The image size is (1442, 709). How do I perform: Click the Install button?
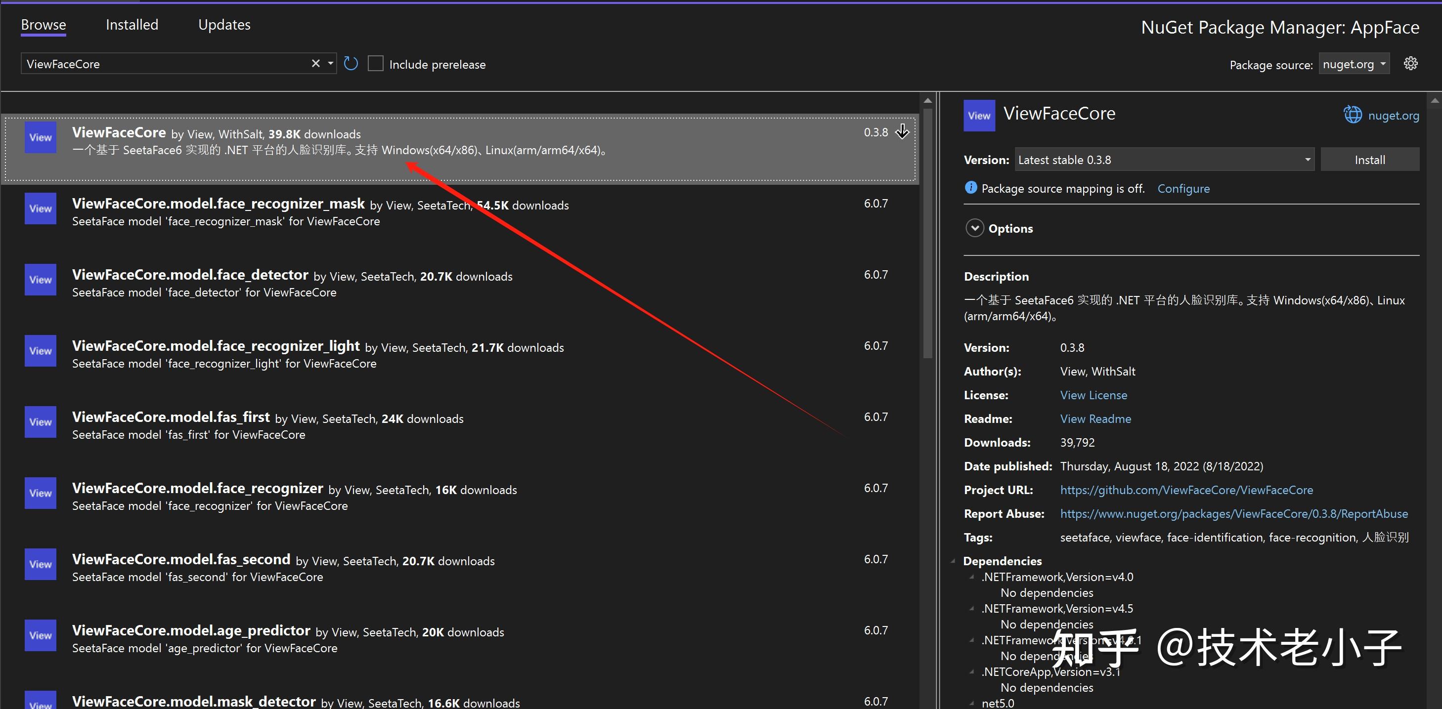point(1369,160)
